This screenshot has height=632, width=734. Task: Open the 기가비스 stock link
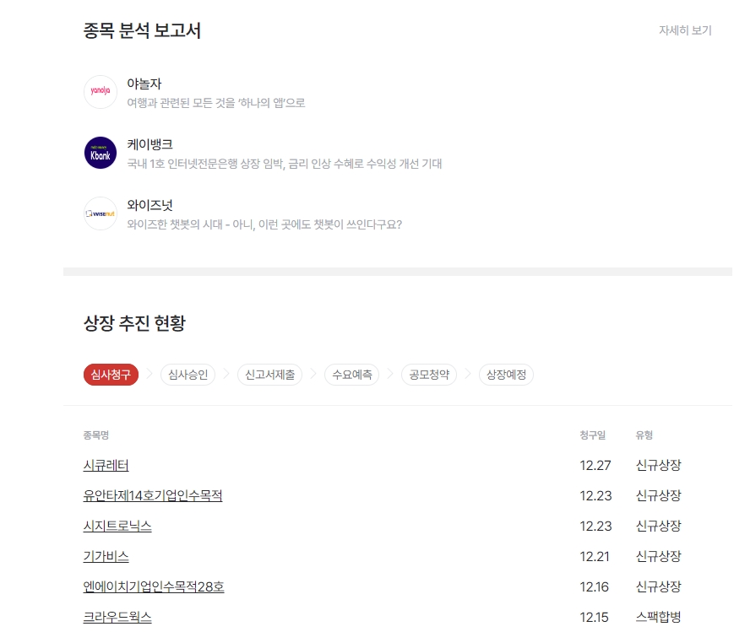tap(106, 557)
